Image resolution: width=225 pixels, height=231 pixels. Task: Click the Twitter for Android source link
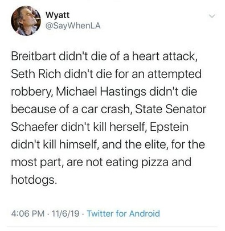point(123,213)
